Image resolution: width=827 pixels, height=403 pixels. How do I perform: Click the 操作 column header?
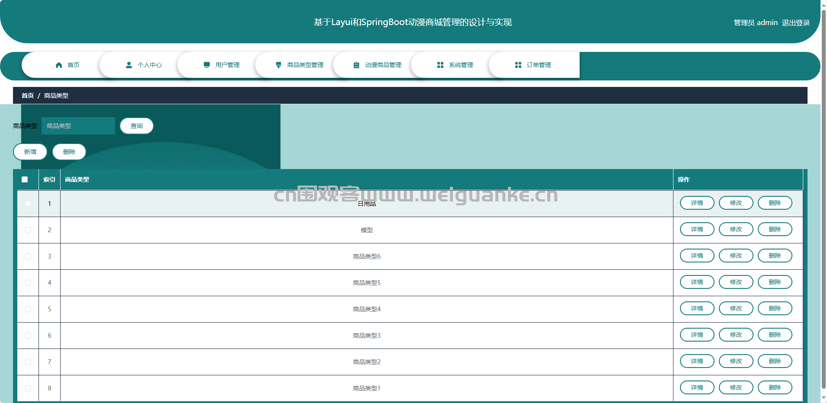738,179
